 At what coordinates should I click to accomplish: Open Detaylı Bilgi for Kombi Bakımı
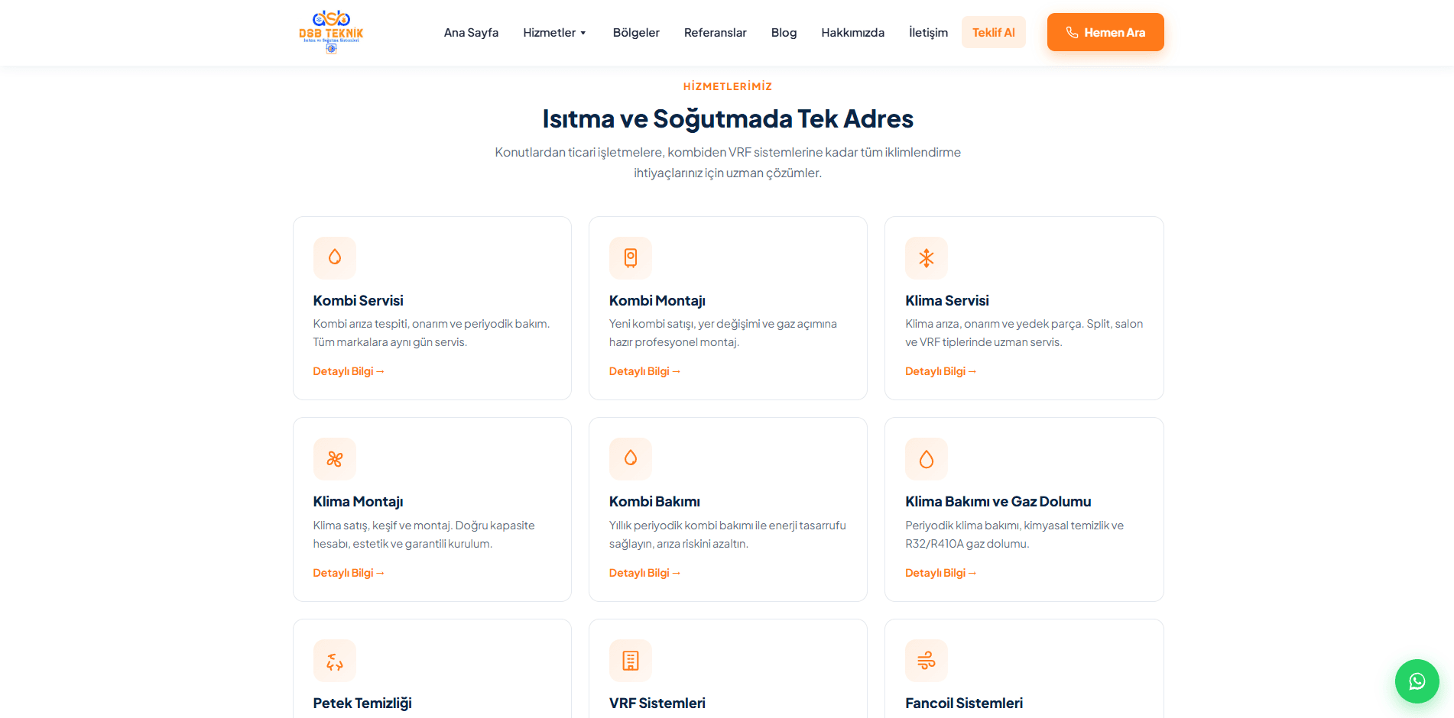tap(644, 573)
